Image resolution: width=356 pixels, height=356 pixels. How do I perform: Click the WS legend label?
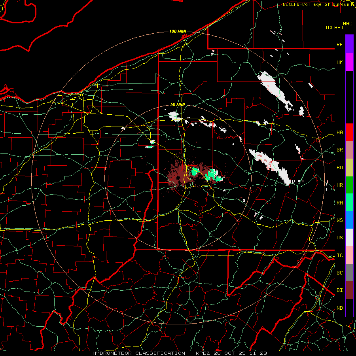click(x=339, y=220)
